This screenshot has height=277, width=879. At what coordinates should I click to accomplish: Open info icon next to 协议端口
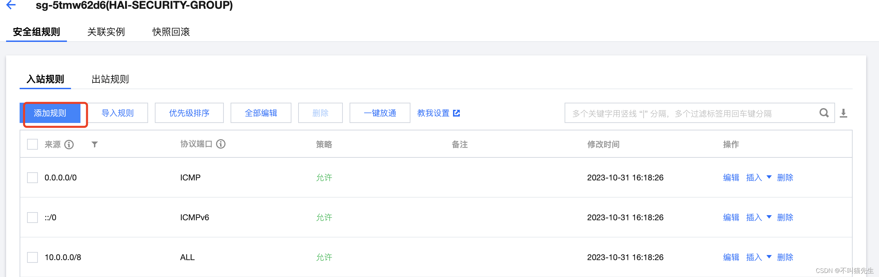point(221,144)
